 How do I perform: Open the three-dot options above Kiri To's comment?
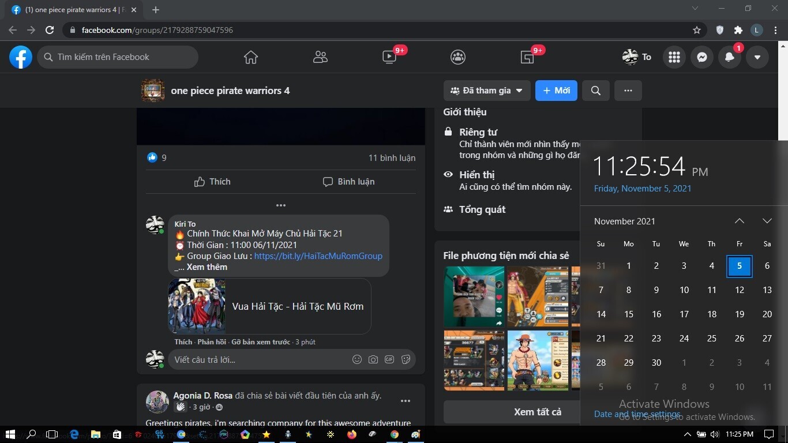[x=281, y=205]
